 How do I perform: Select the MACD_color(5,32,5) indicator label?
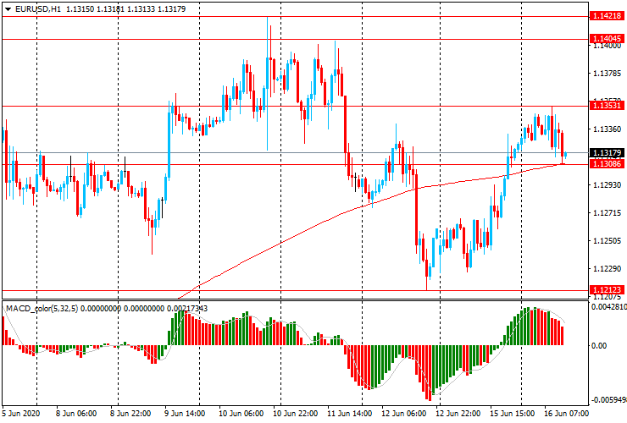pyautogui.click(x=42, y=308)
